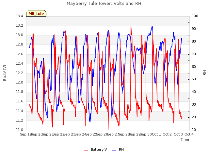Click the 100 RH axis tick label
Screen dimensions: 209x156
point(195,16)
